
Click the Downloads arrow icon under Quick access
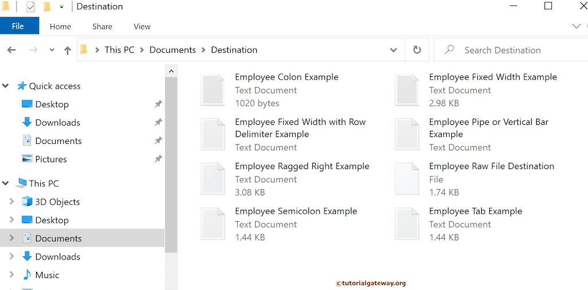(x=27, y=122)
